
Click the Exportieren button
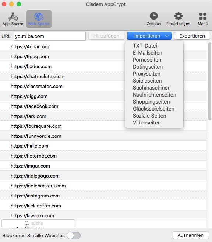192,36
